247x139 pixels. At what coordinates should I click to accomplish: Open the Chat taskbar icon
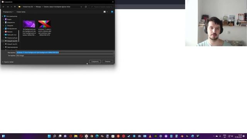tap(65, 136)
